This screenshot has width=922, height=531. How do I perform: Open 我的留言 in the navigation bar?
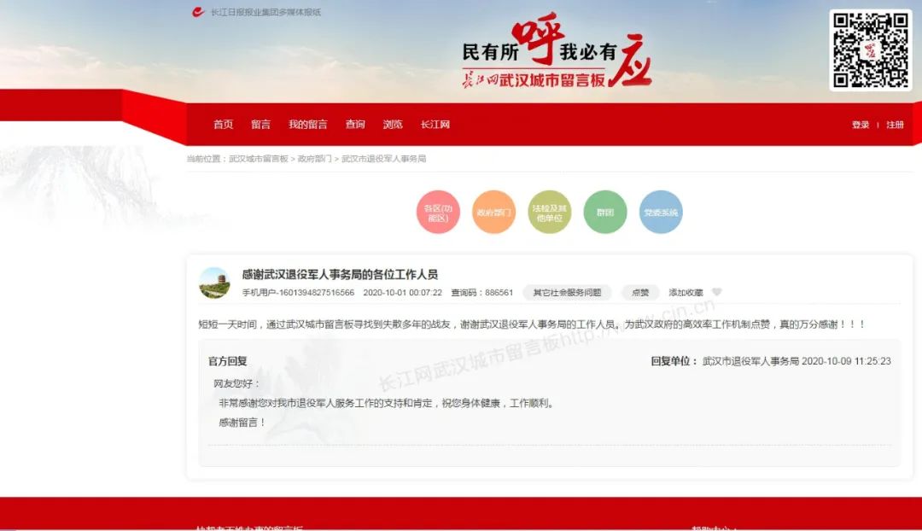(307, 125)
